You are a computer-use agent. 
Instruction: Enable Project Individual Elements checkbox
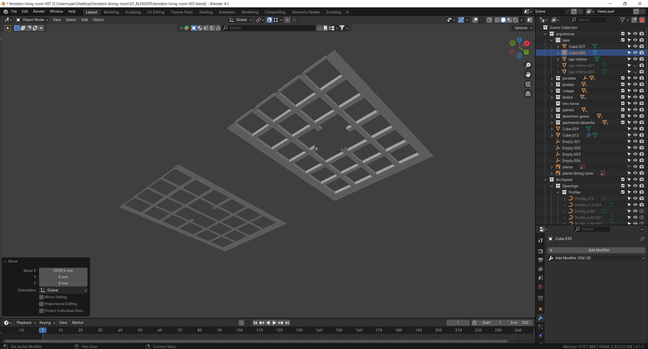42,311
